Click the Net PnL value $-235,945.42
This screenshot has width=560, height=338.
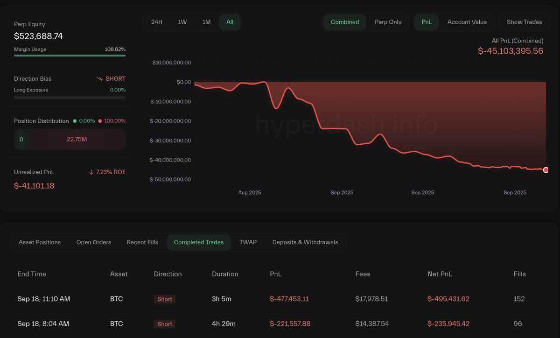pyautogui.click(x=448, y=324)
